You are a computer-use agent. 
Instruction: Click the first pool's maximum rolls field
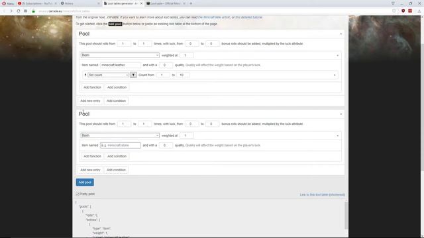[x=144, y=44]
